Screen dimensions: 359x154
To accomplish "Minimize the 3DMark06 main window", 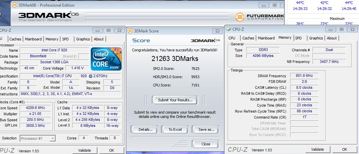I will 264,5.
